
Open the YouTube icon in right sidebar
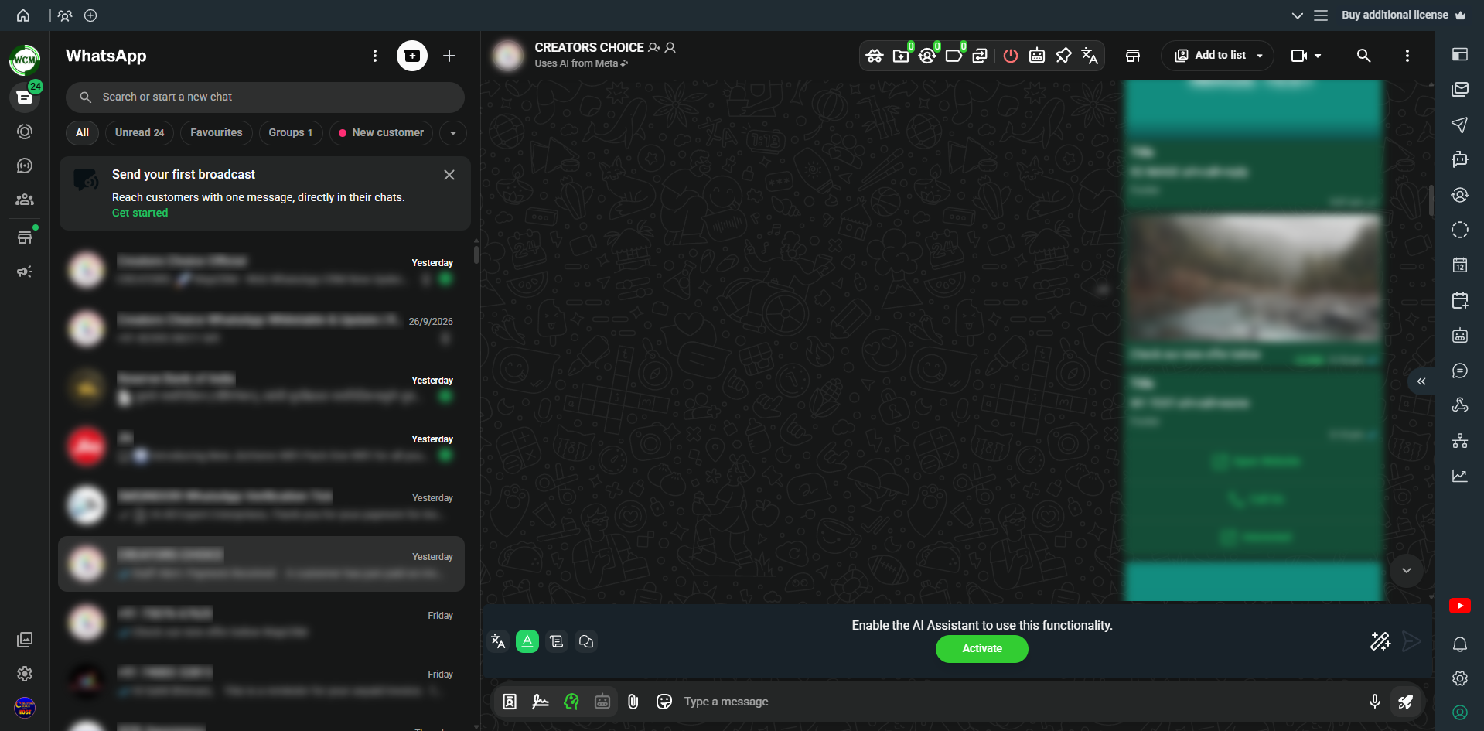[1460, 606]
